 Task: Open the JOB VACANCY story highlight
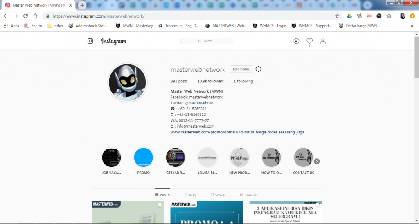(x=111, y=158)
